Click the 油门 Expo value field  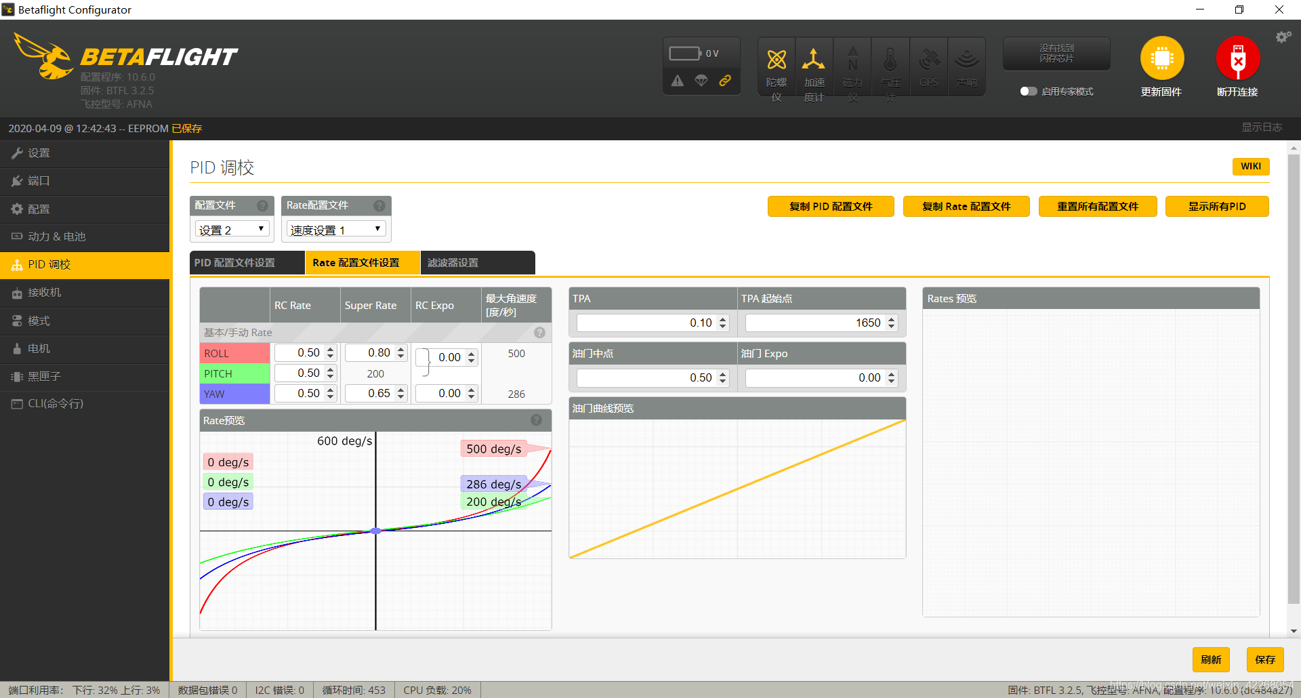(x=821, y=378)
